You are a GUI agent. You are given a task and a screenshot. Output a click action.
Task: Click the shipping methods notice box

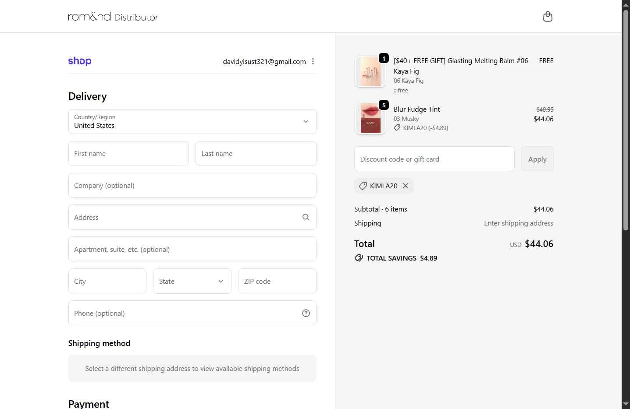point(192,368)
